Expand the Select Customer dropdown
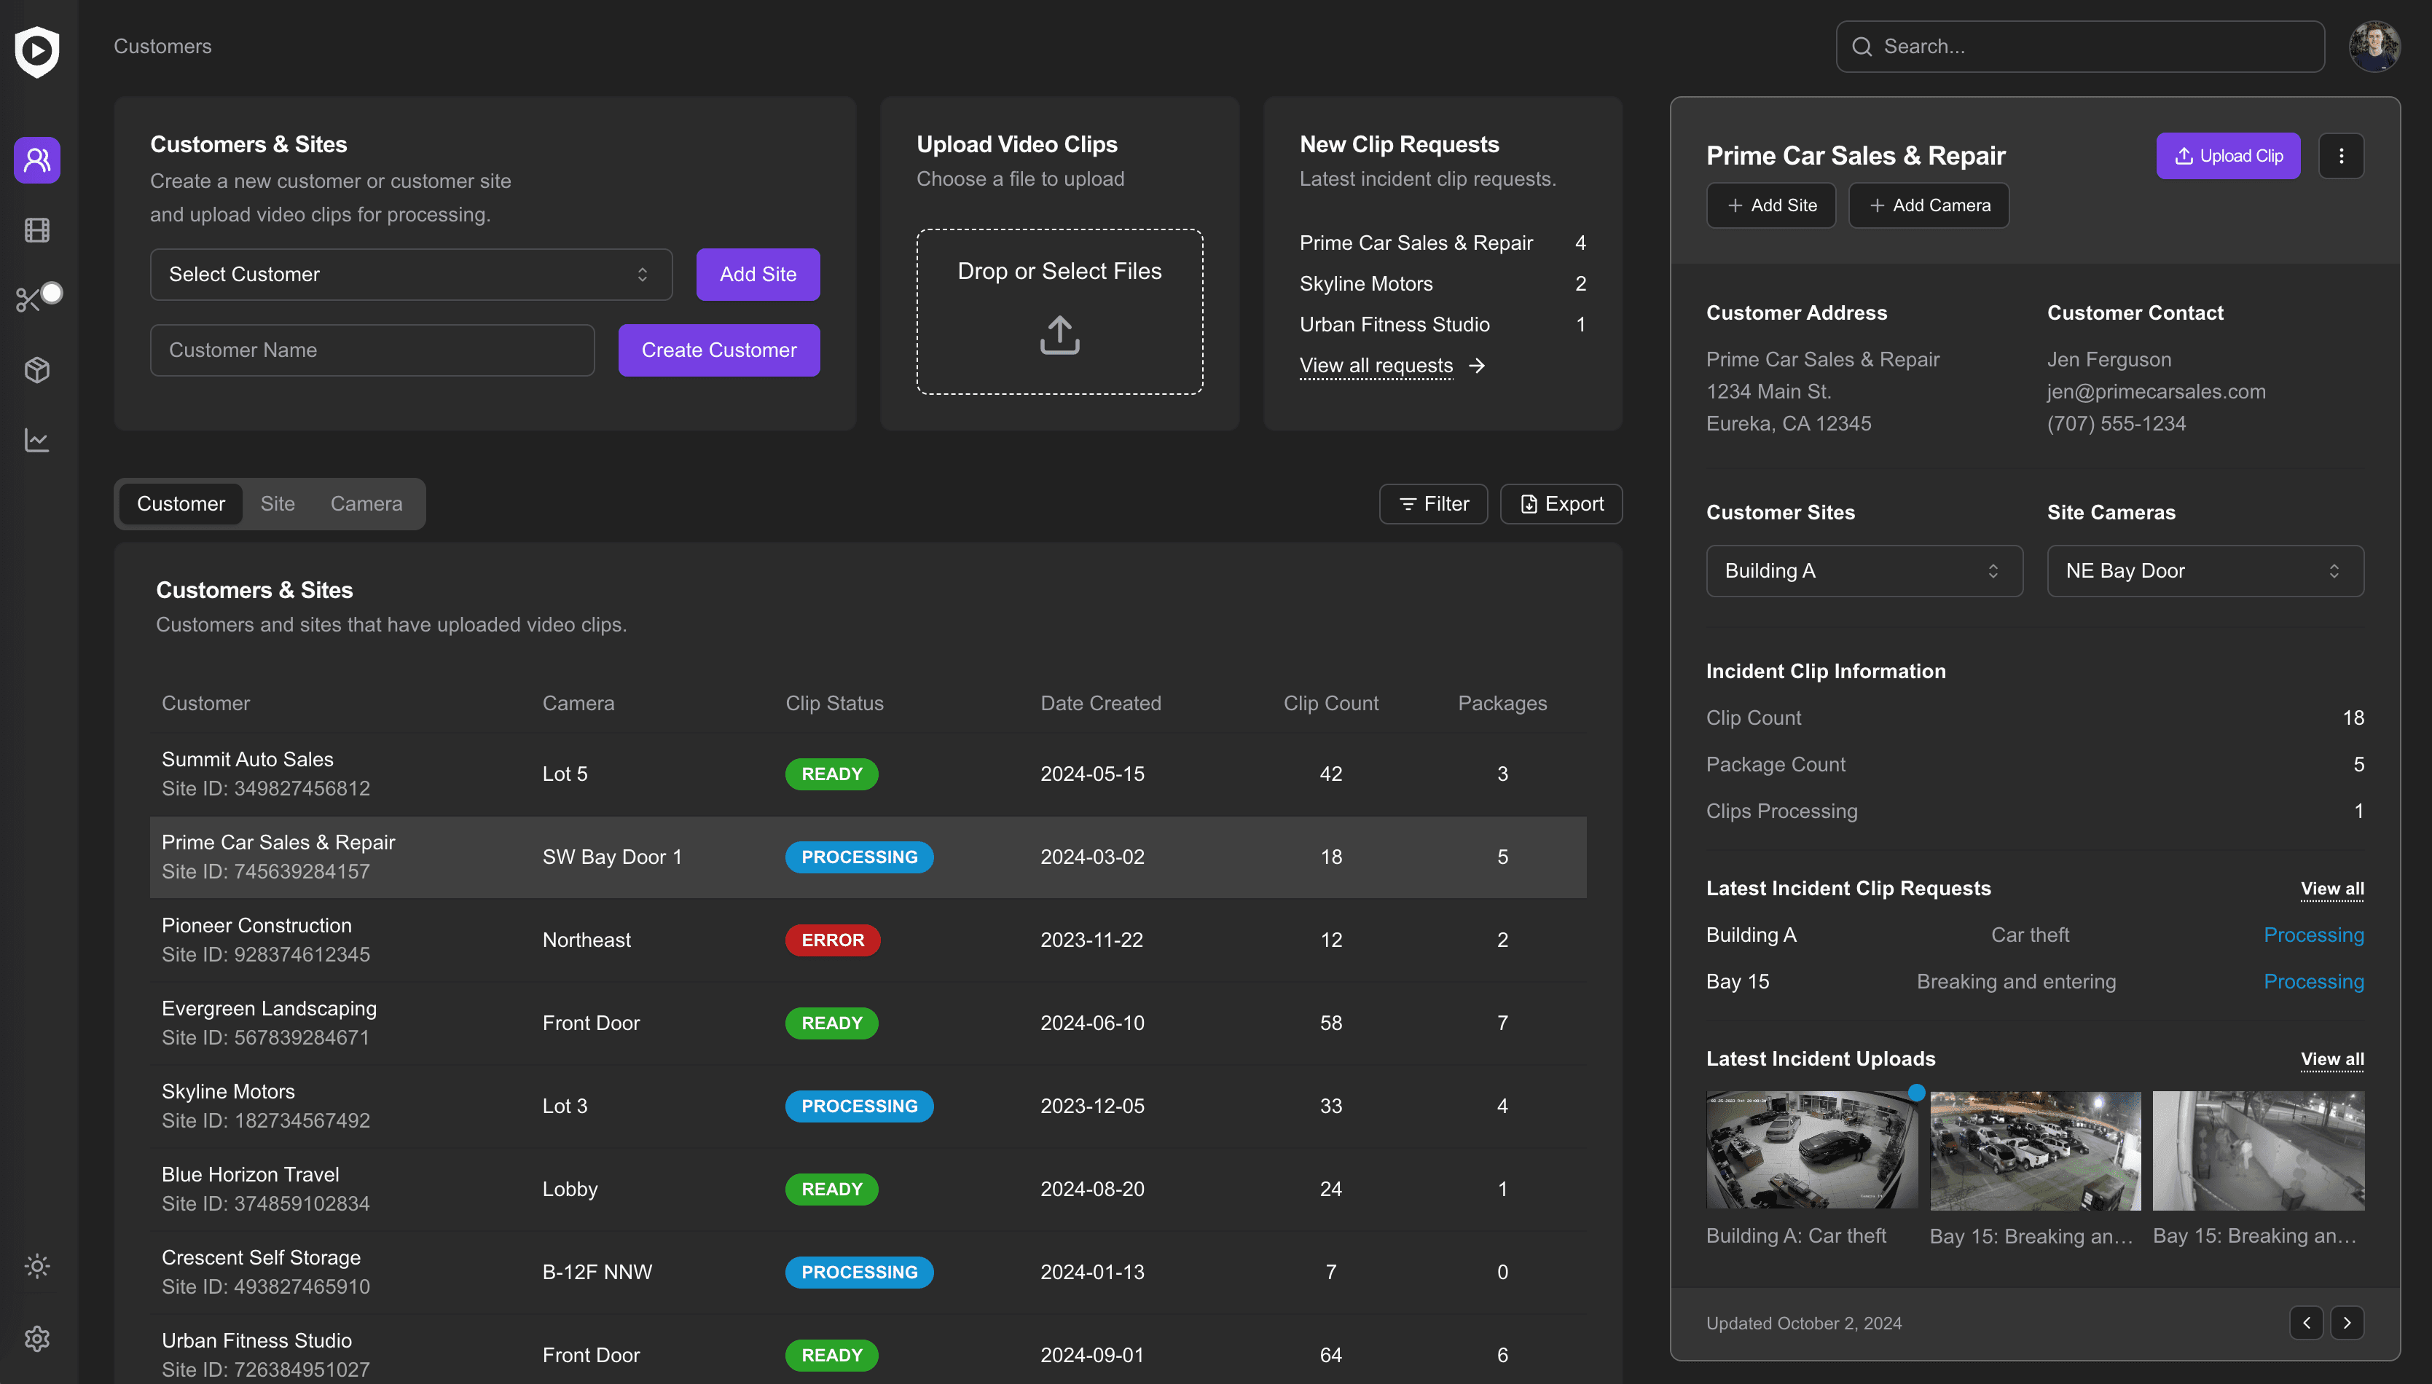Viewport: 2432px width, 1384px height. click(x=411, y=274)
